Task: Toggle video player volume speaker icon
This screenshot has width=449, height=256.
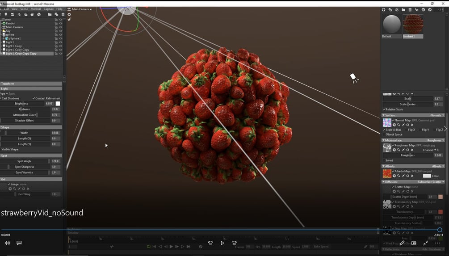Action: [7, 243]
